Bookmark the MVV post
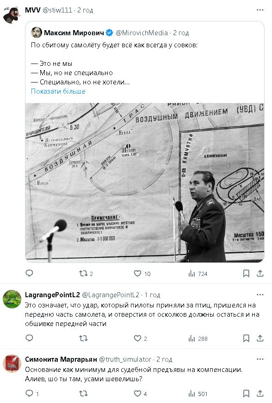This screenshot has width=272, height=403. tap(246, 274)
